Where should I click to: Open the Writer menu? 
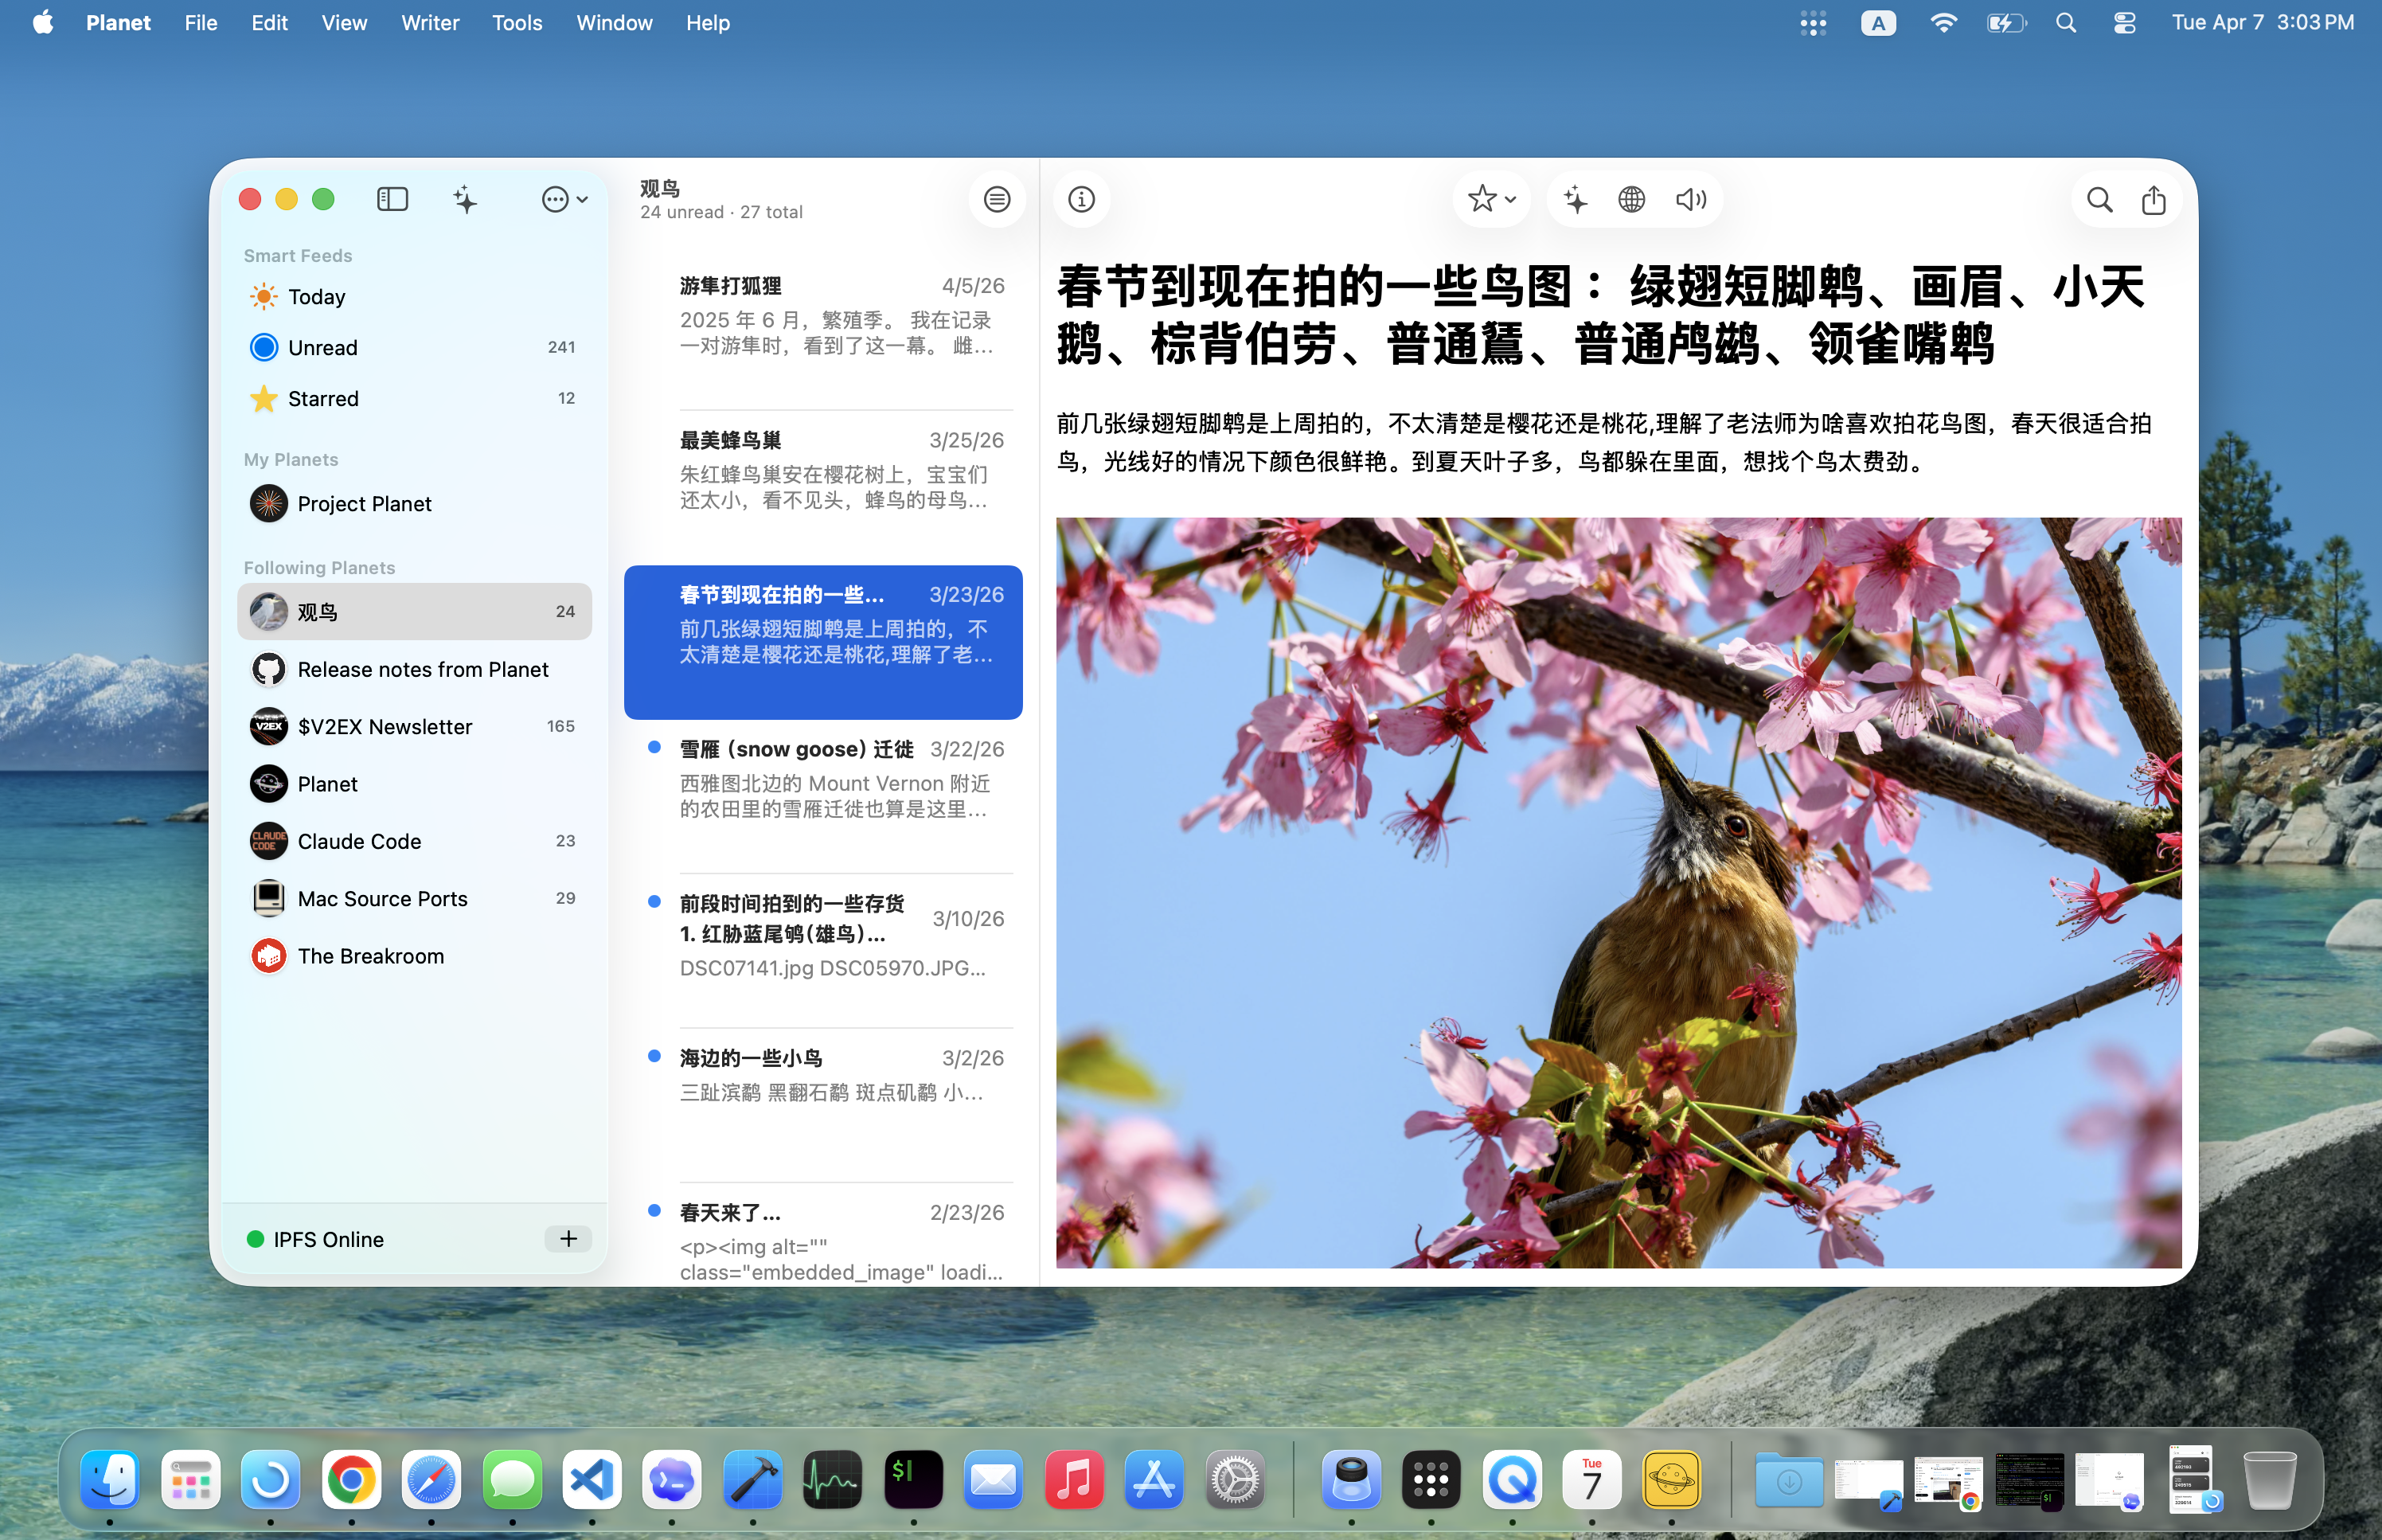[430, 23]
